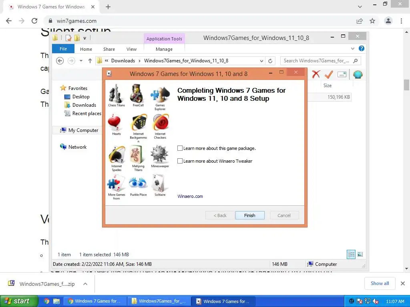Click the Internet Checkers icon
This screenshot has width=410, height=307.
(x=160, y=122)
